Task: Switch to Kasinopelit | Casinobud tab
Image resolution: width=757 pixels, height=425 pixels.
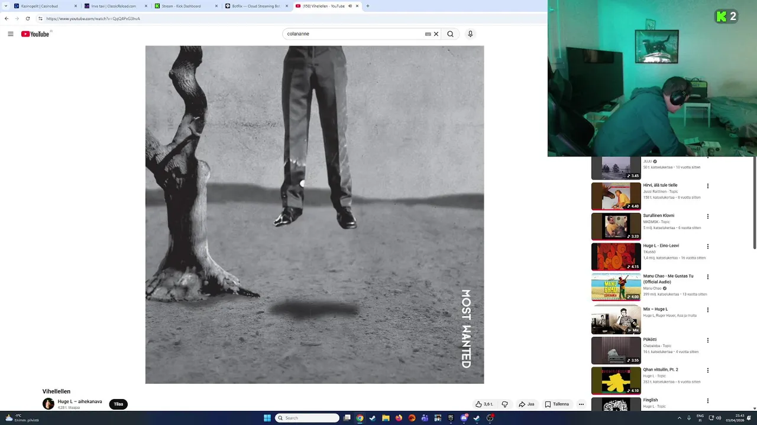Action: (x=46, y=6)
